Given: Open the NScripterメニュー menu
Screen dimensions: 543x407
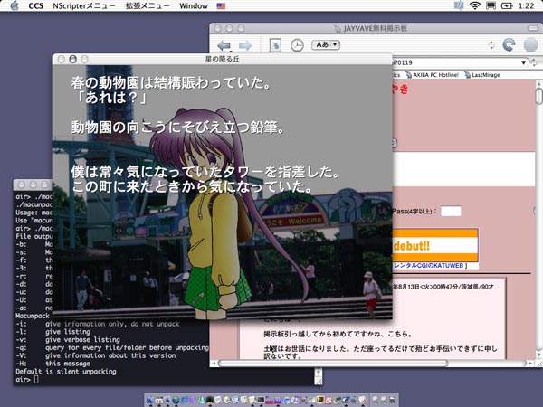Looking at the screenshot, I should 84,6.
